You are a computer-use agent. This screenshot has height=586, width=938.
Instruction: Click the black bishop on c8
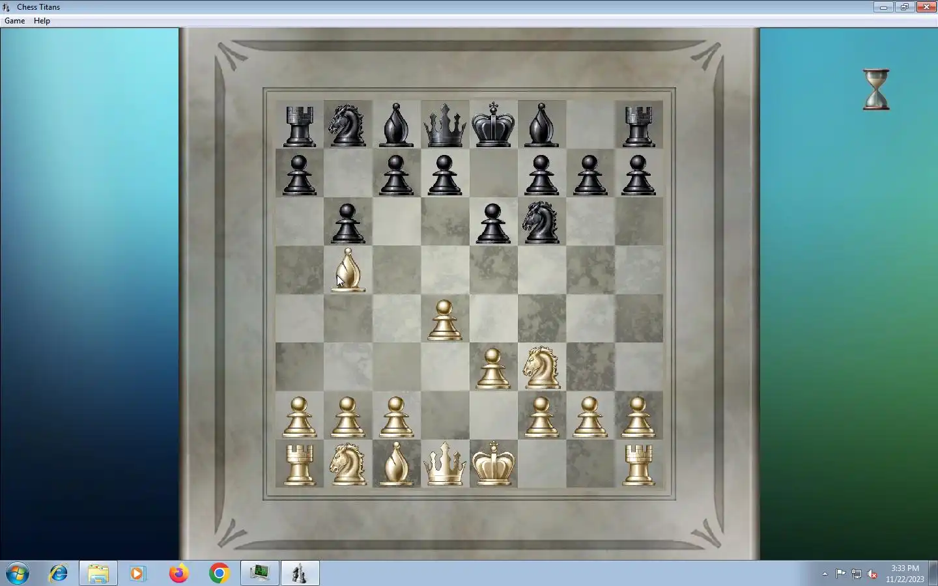tap(396, 125)
